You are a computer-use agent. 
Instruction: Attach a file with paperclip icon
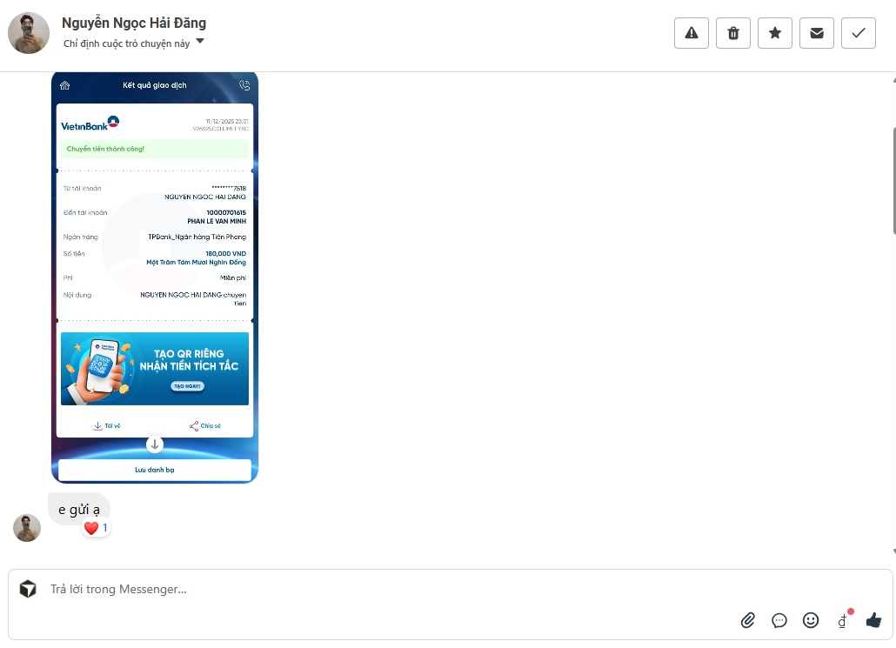tap(748, 620)
